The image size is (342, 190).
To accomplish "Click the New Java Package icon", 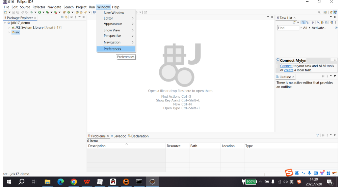I will click(64, 12).
